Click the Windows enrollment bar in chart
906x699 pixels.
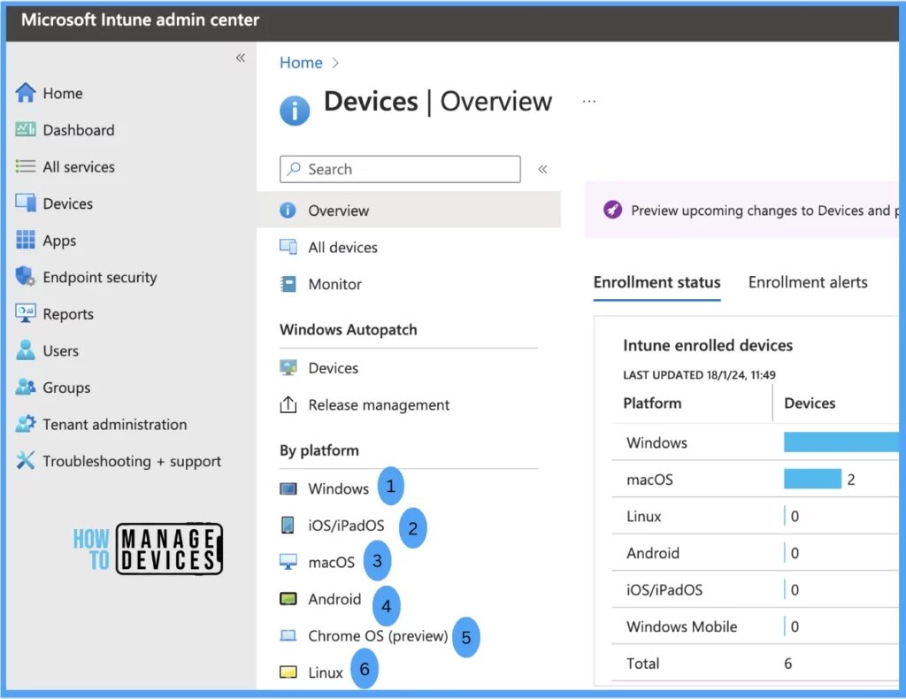841,442
